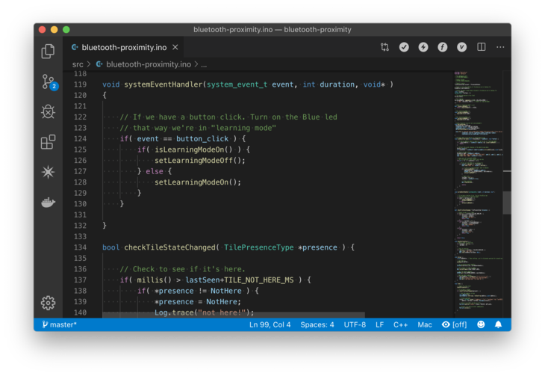The height and width of the screenshot is (376, 545).
Task: Click the lightning bolt flash icon
Action: click(x=423, y=47)
